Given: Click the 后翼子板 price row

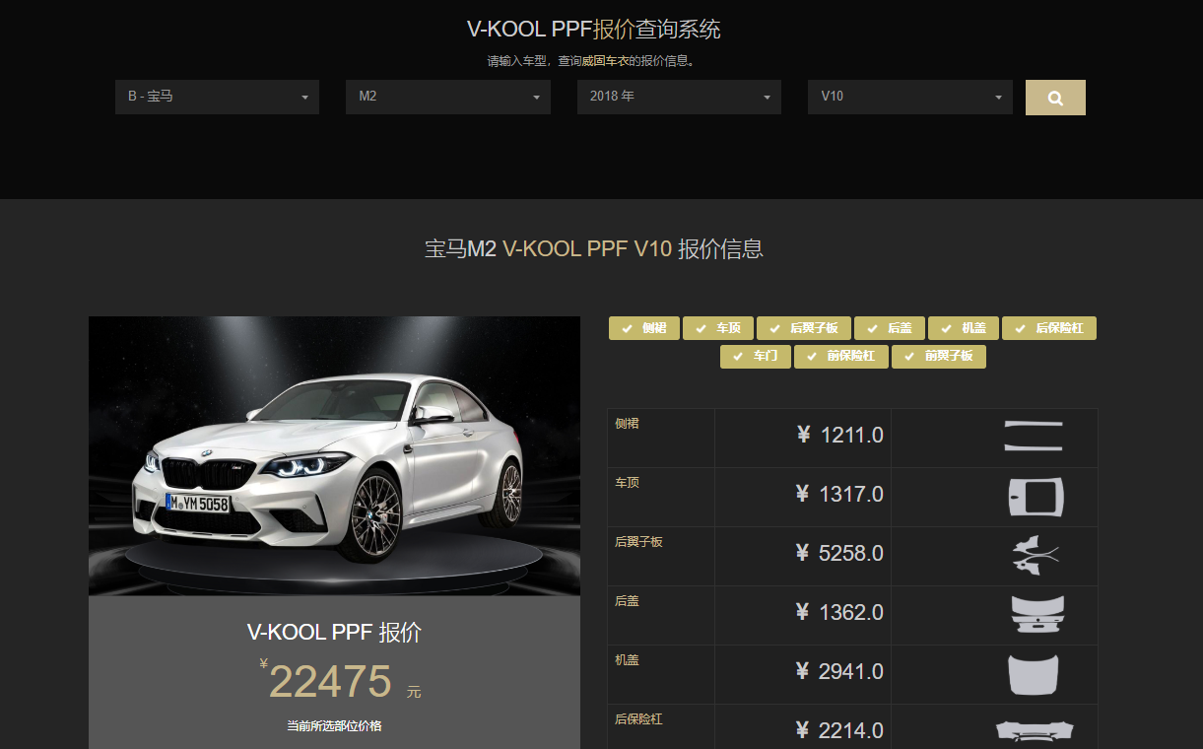Looking at the screenshot, I should [x=852, y=556].
